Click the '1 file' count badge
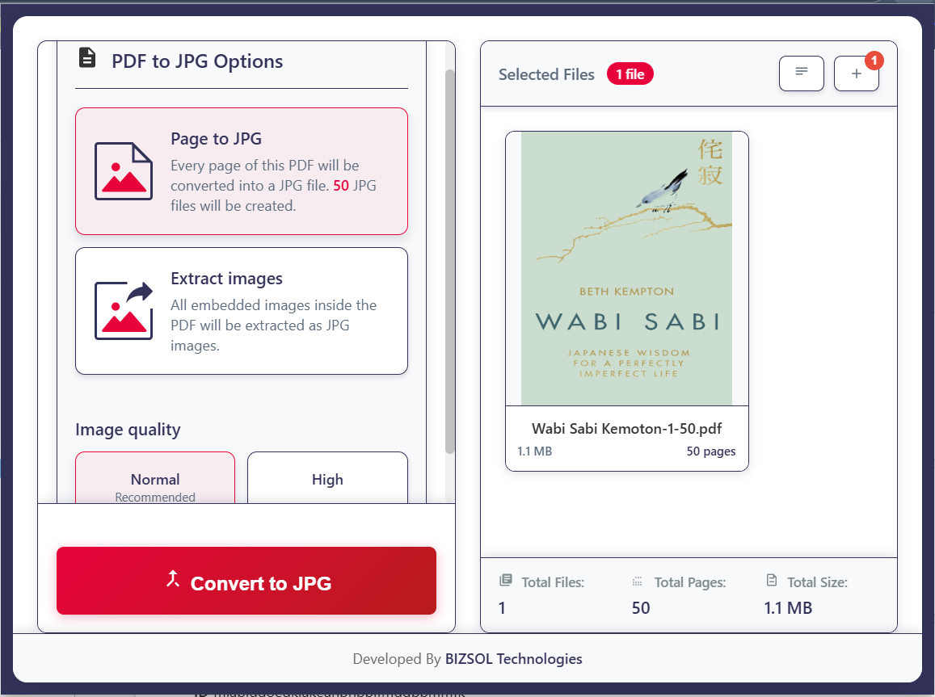 tap(630, 74)
